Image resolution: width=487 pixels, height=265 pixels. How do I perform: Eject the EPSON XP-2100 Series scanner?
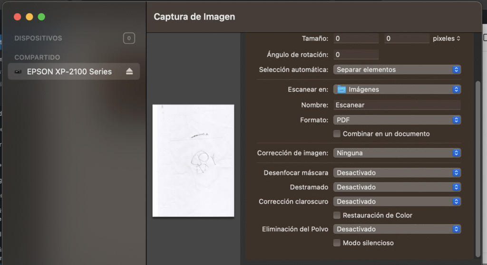pyautogui.click(x=129, y=72)
